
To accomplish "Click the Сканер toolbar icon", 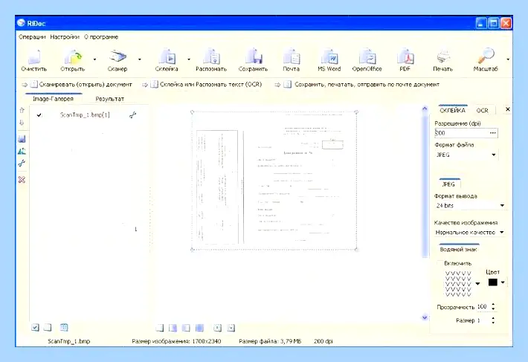I will tap(117, 56).
